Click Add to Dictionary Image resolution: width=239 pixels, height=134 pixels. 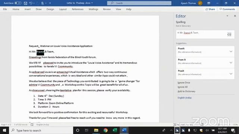186,91
